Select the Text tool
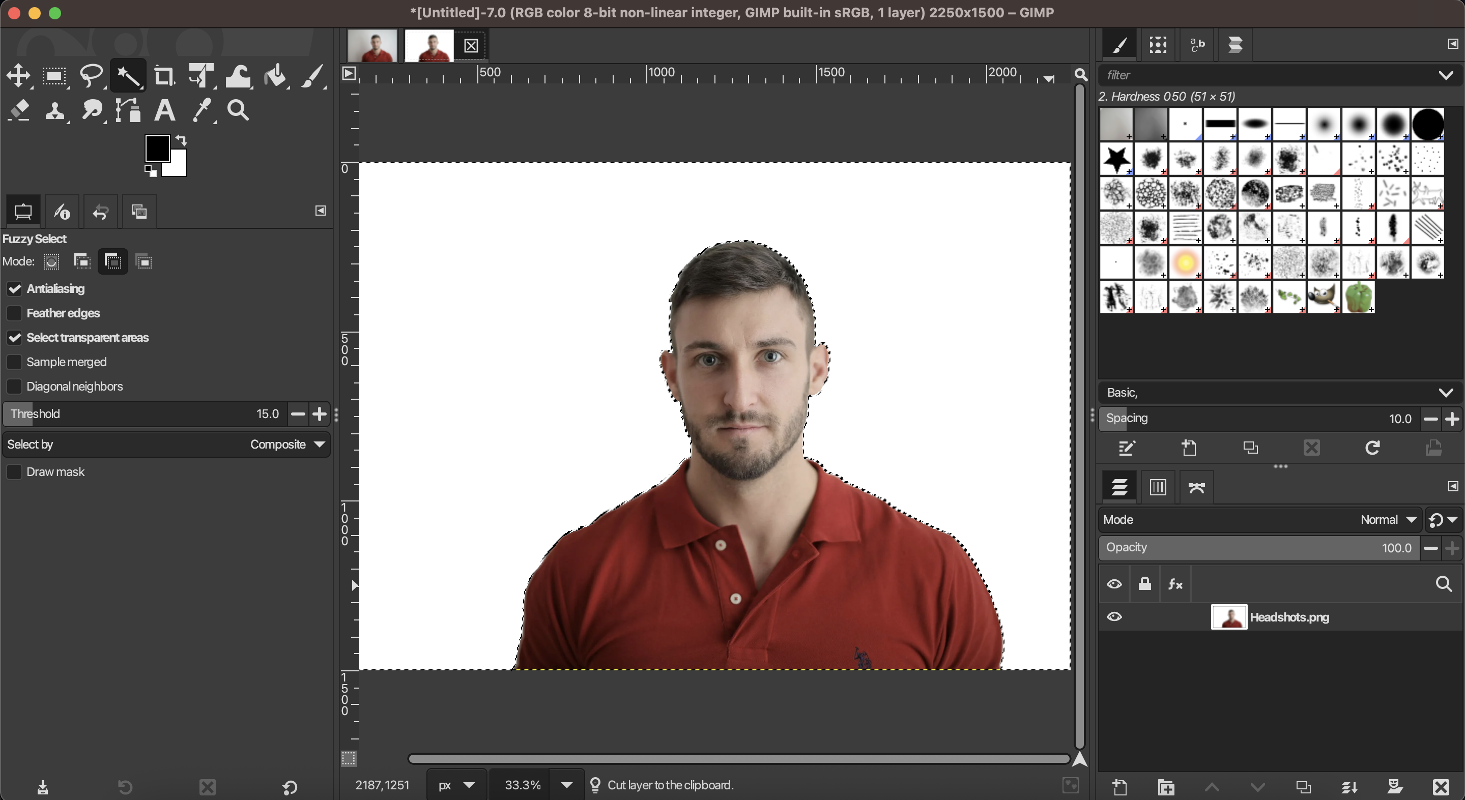Screen dimensions: 1465x800 click(x=164, y=110)
